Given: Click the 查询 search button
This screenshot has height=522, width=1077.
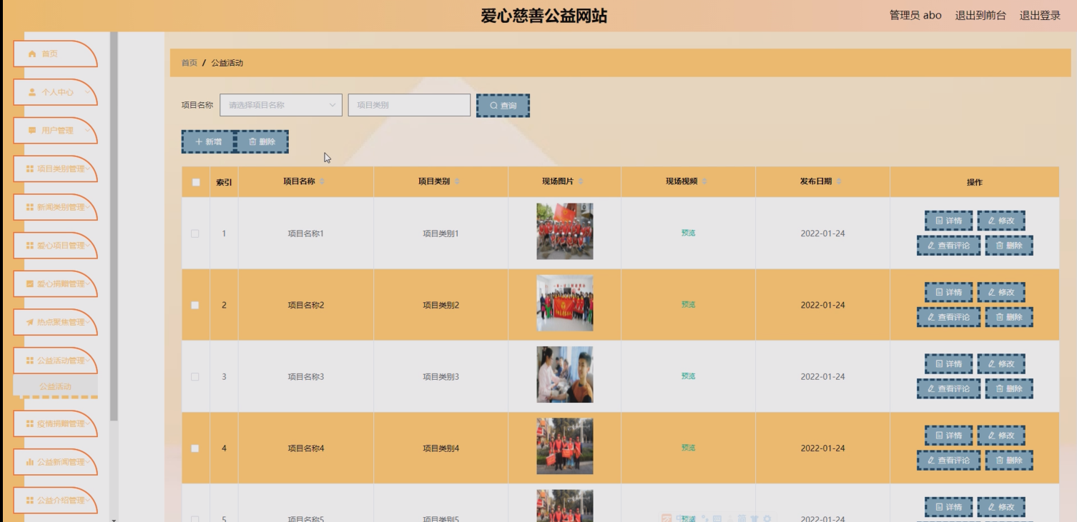Looking at the screenshot, I should pos(503,106).
